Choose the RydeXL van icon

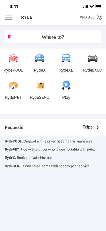pos(66,58)
